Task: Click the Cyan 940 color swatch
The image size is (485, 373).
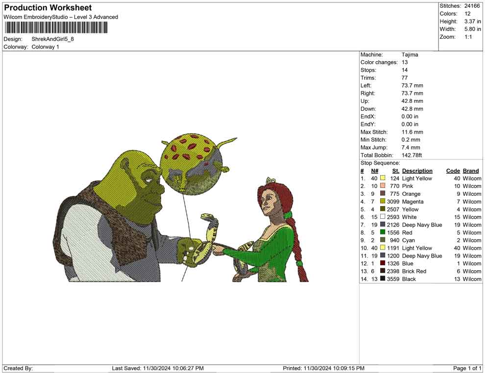Action: (383, 240)
